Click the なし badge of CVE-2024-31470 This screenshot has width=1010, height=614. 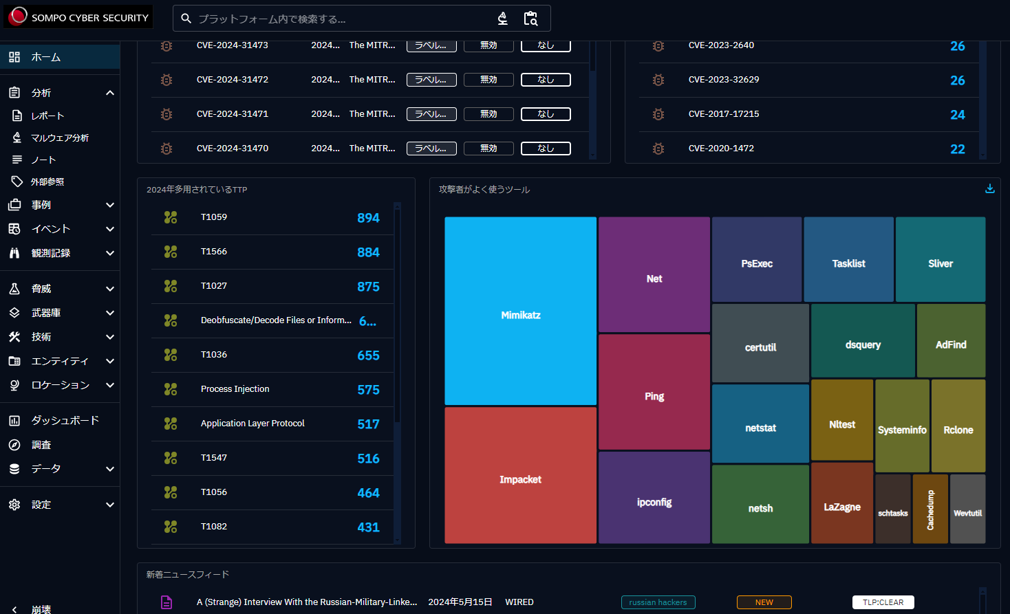546,149
